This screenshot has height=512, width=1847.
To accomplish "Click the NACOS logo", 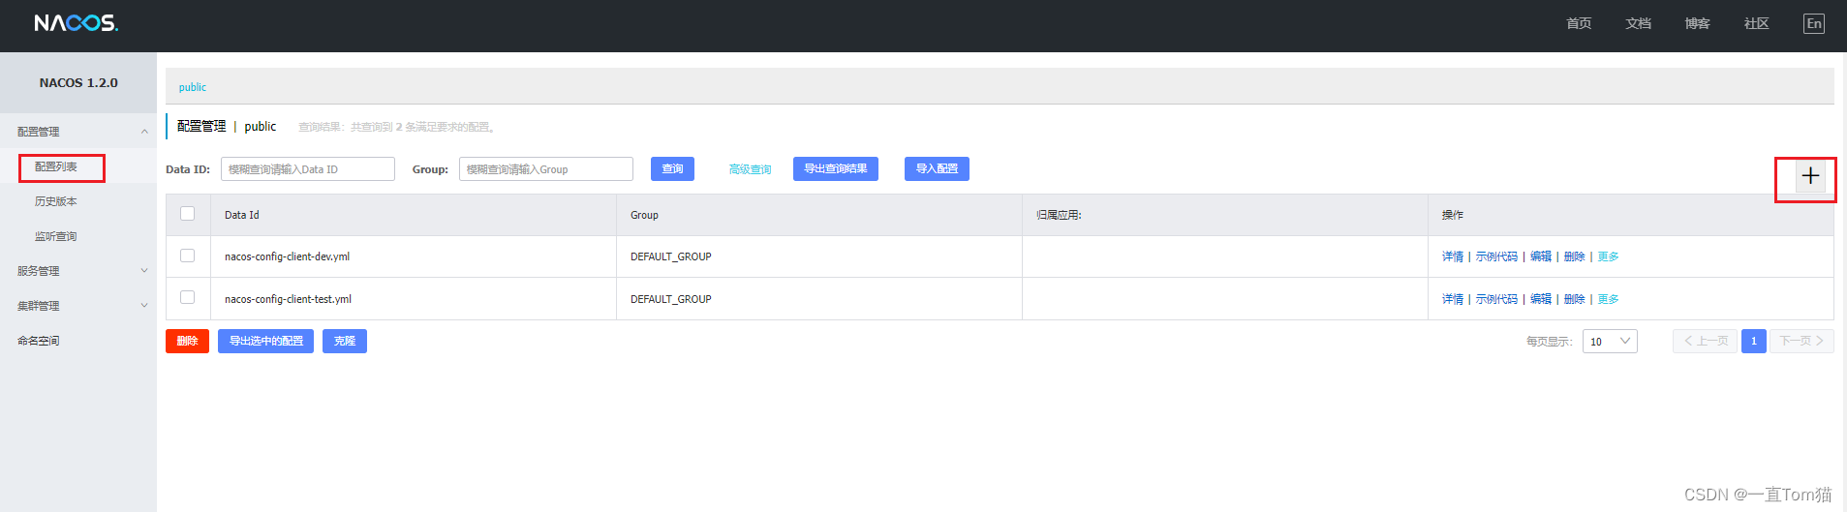I will pyautogui.click(x=77, y=23).
